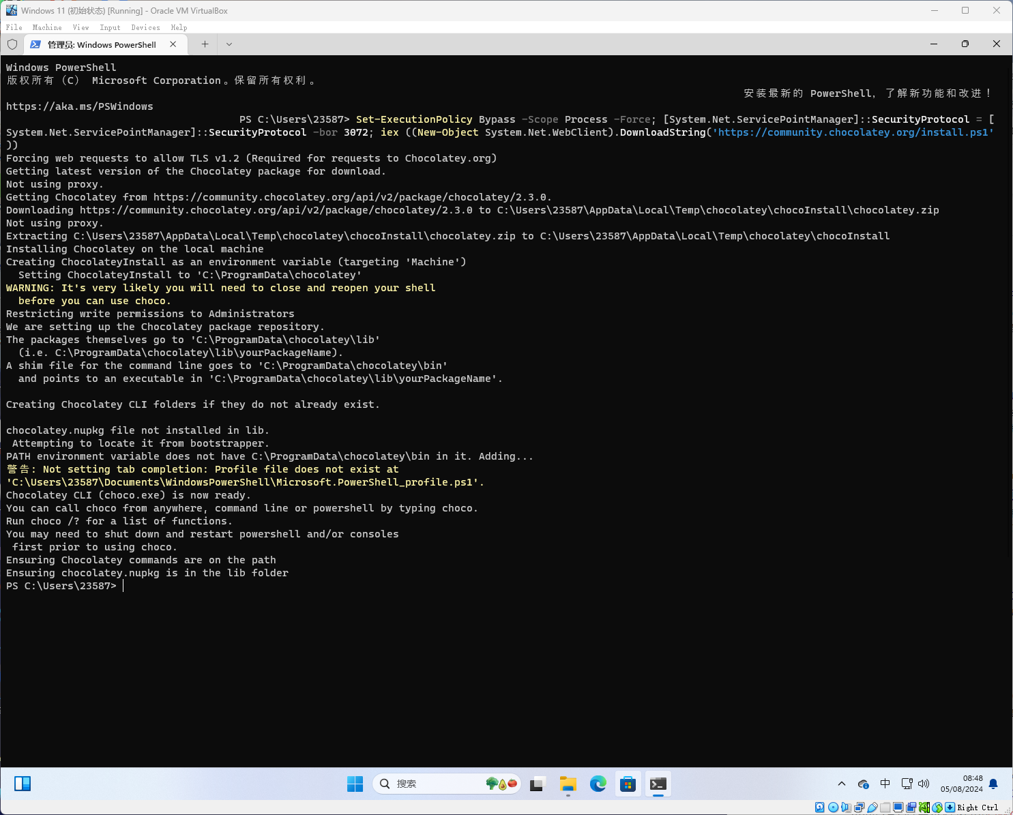This screenshot has height=815, width=1013.
Task: Click the chocolatey.org install.ps1 URL
Action: (853, 132)
